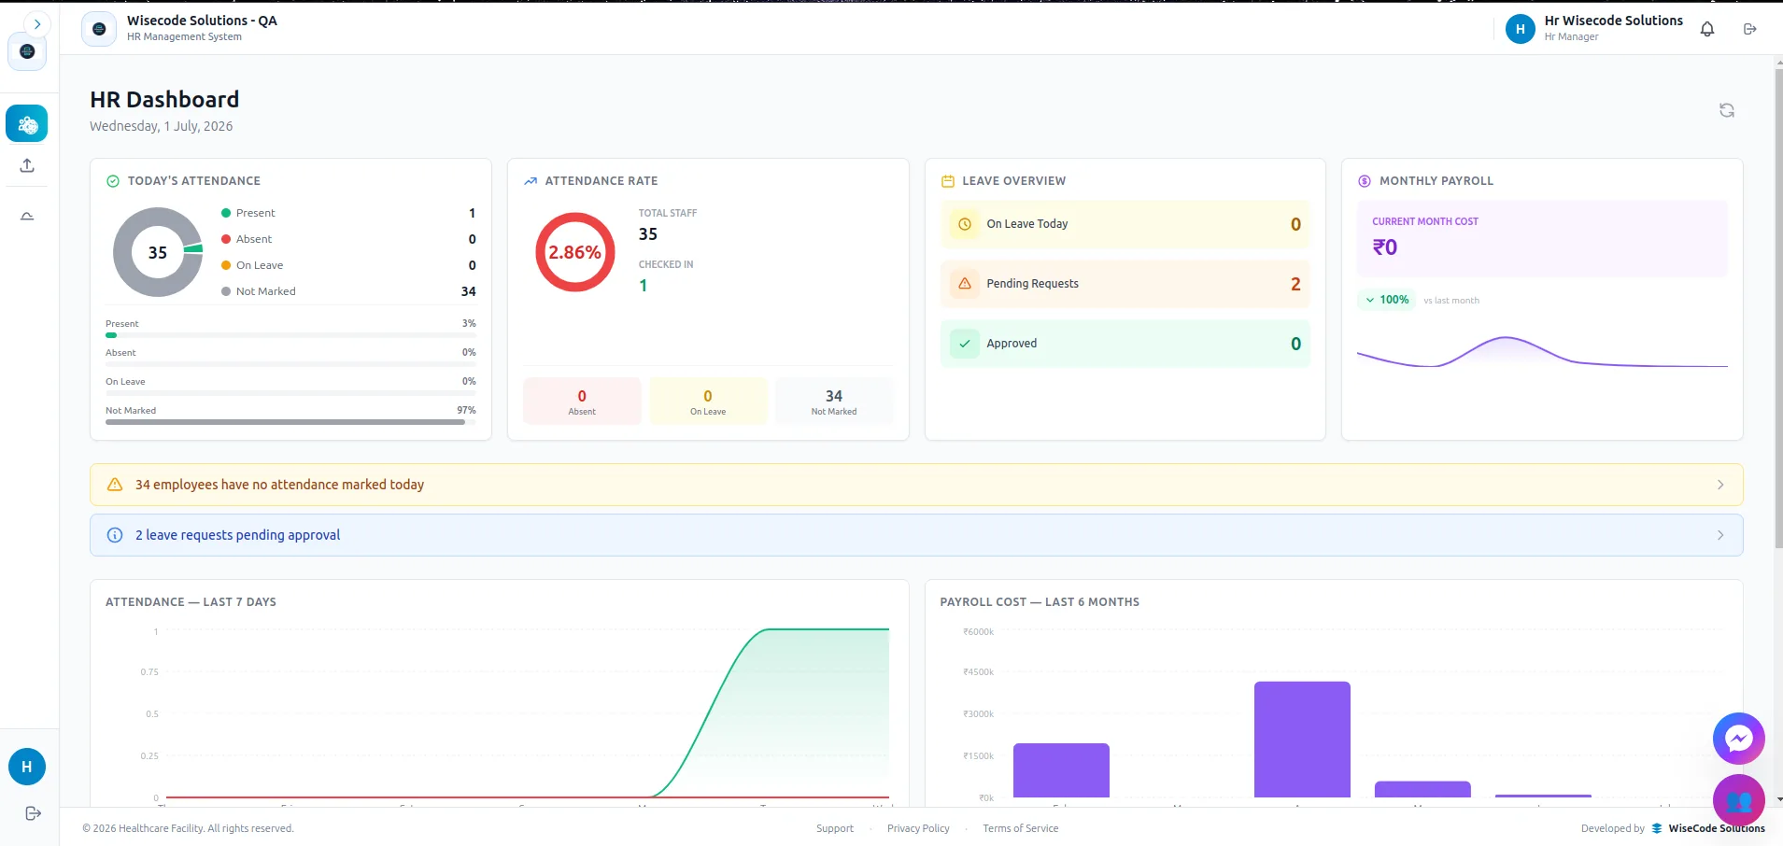Open notifications bell icon

point(1707,29)
